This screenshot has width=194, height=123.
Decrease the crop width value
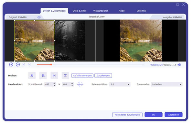click(x=54, y=85)
